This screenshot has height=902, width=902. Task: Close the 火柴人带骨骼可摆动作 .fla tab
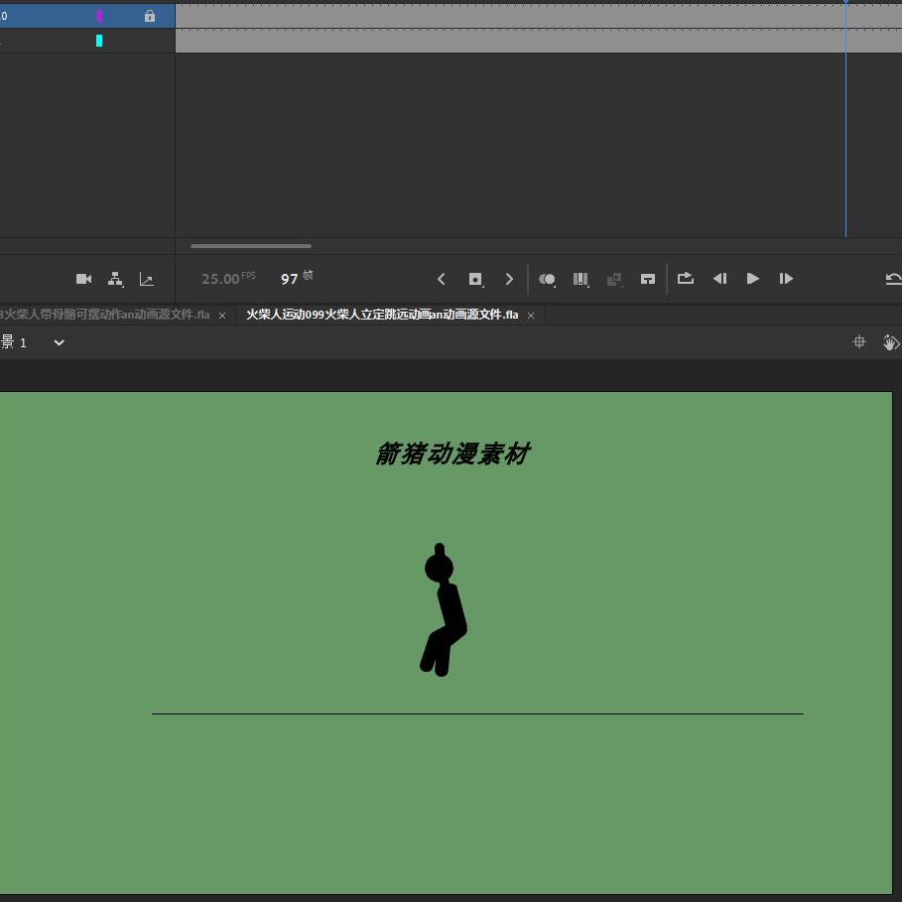222,316
